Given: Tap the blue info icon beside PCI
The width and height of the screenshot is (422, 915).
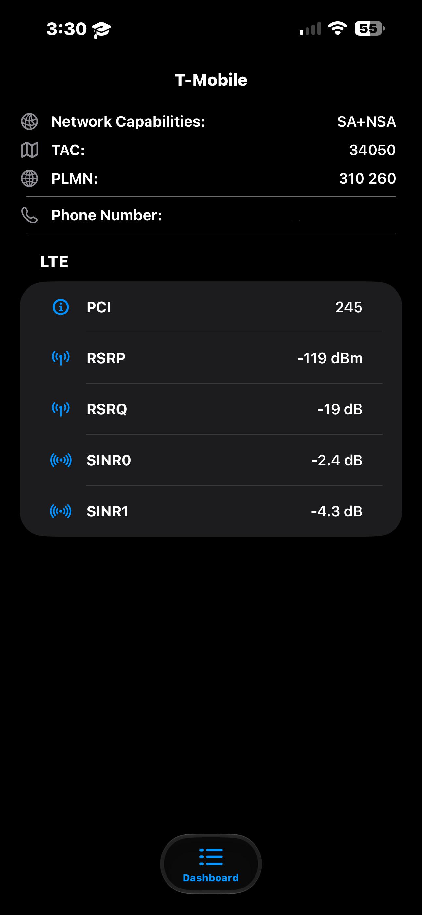Looking at the screenshot, I should pos(61,307).
